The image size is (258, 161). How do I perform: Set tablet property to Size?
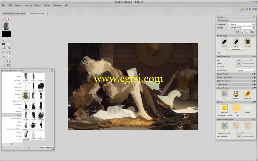click(x=236, y=125)
